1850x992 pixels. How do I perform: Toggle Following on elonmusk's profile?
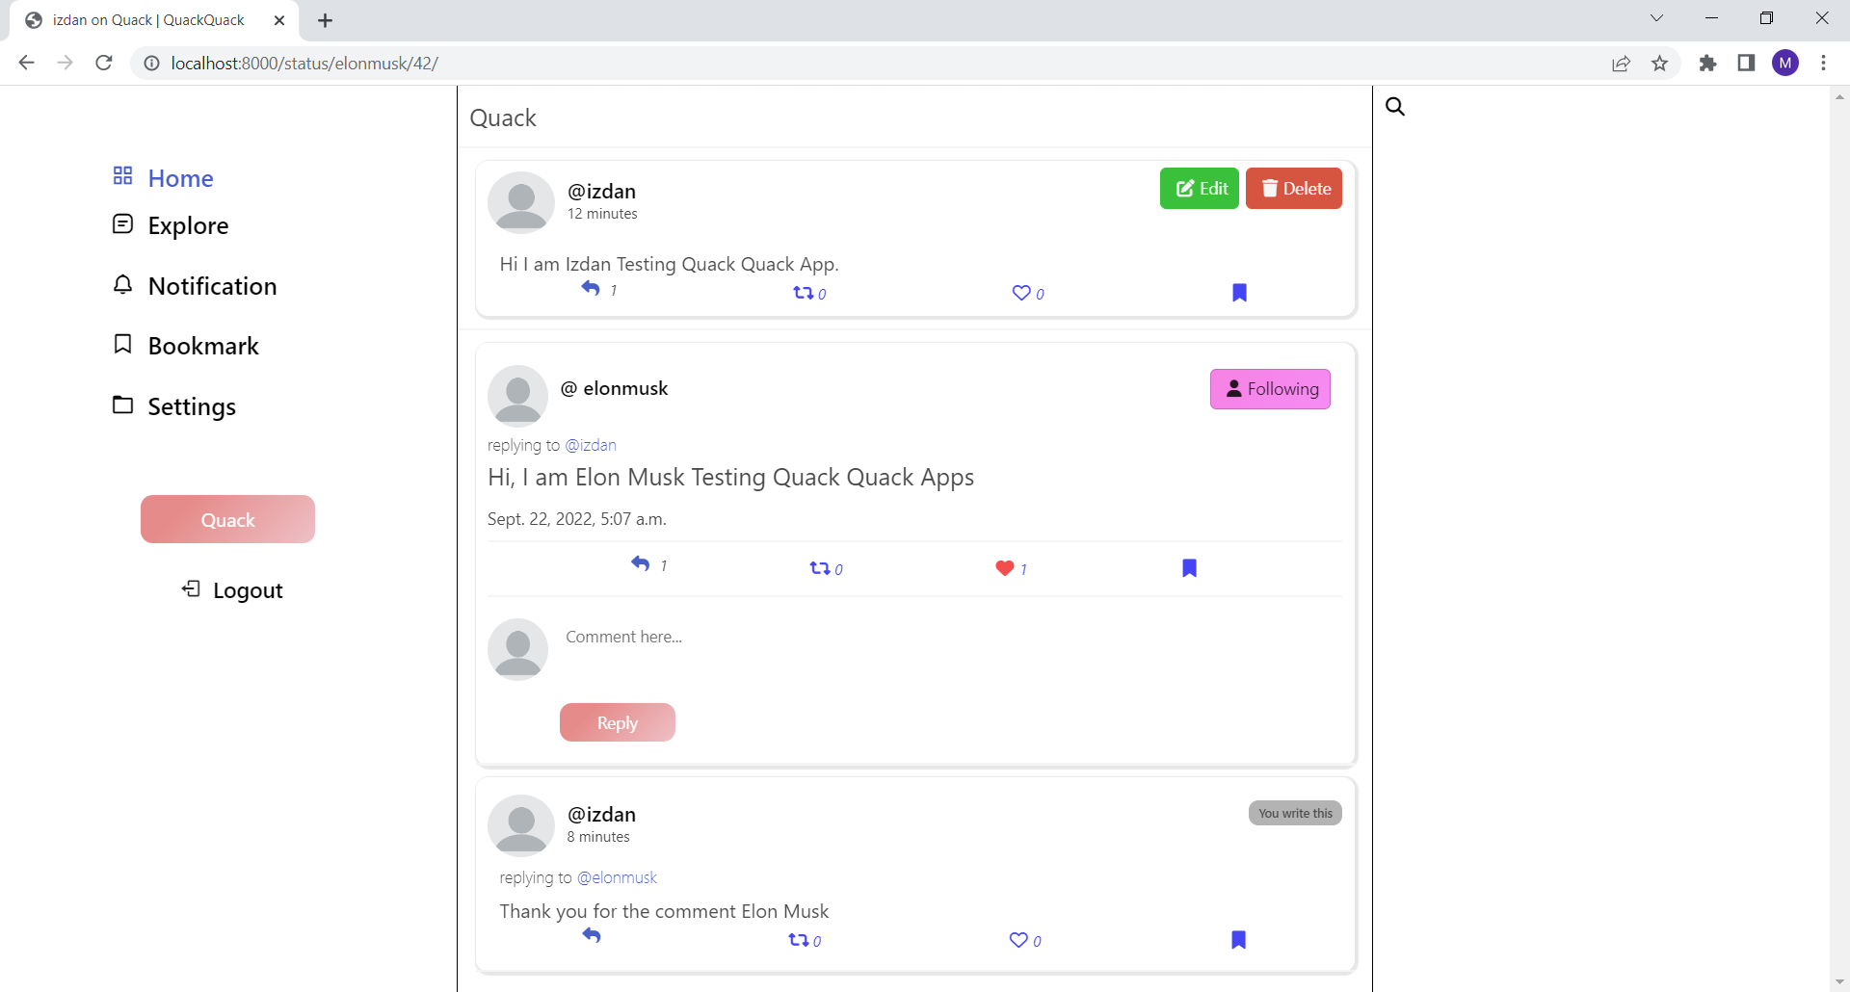point(1270,389)
